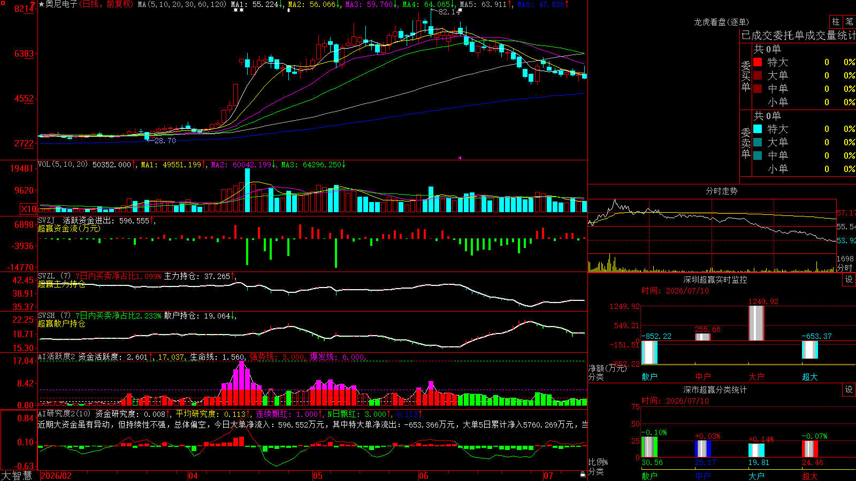The image size is (856, 481).
Task: Select the 06 month marker on the date axis
Action: (x=424, y=476)
